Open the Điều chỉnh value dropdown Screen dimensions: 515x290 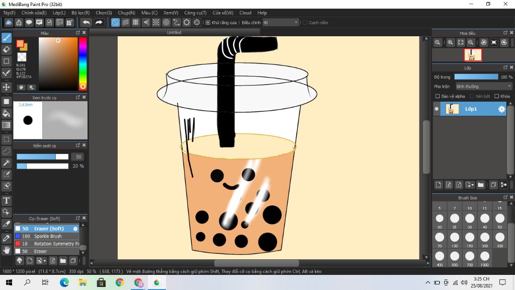(x=296, y=23)
